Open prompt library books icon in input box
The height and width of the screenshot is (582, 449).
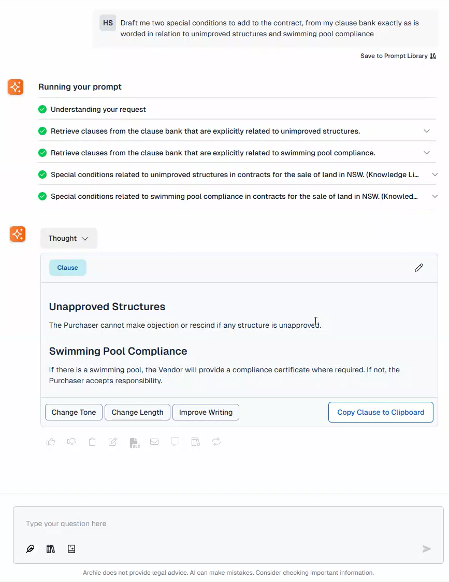51,548
